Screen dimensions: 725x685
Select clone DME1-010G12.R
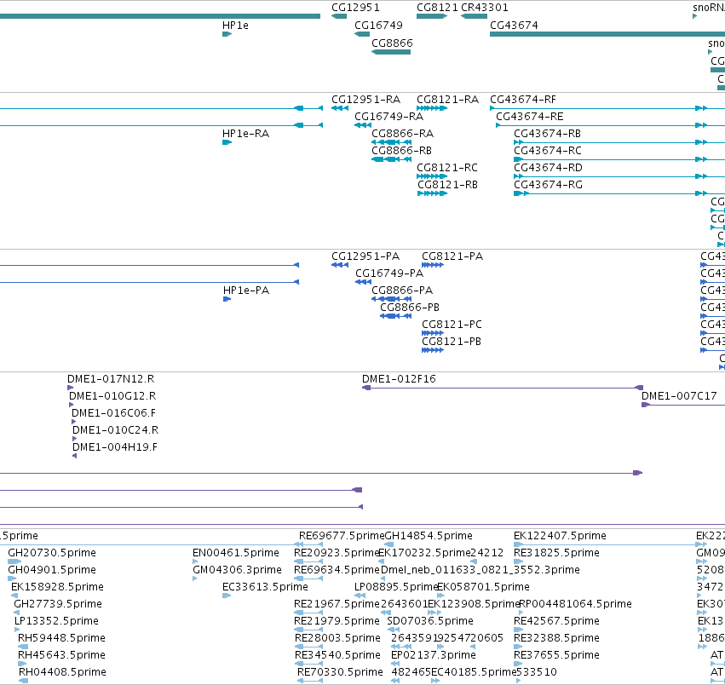pos(112,396)
